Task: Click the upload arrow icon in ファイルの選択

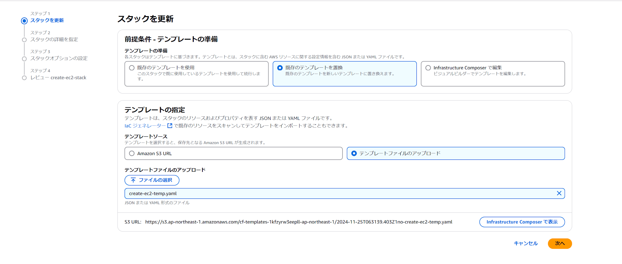Action: [133, 180]
